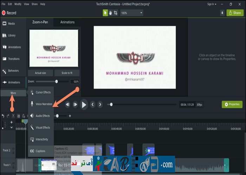The width and height of the screenshot is (246, 175).
Task: Open Captions from the More menu
Action: (40, 151)
